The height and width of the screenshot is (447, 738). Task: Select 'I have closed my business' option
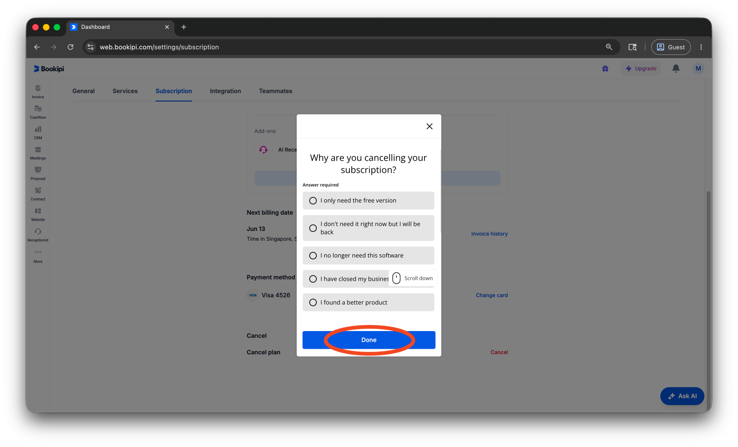point(369,279)
